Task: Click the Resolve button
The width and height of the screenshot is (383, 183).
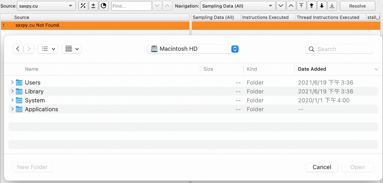Action: [357, 6]
